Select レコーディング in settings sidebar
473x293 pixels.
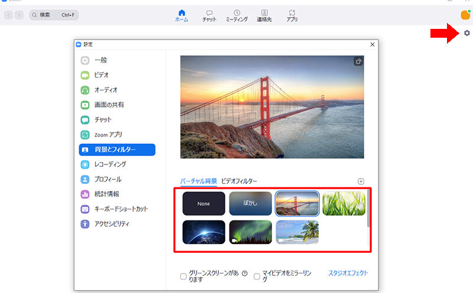[x=117, y=164]
